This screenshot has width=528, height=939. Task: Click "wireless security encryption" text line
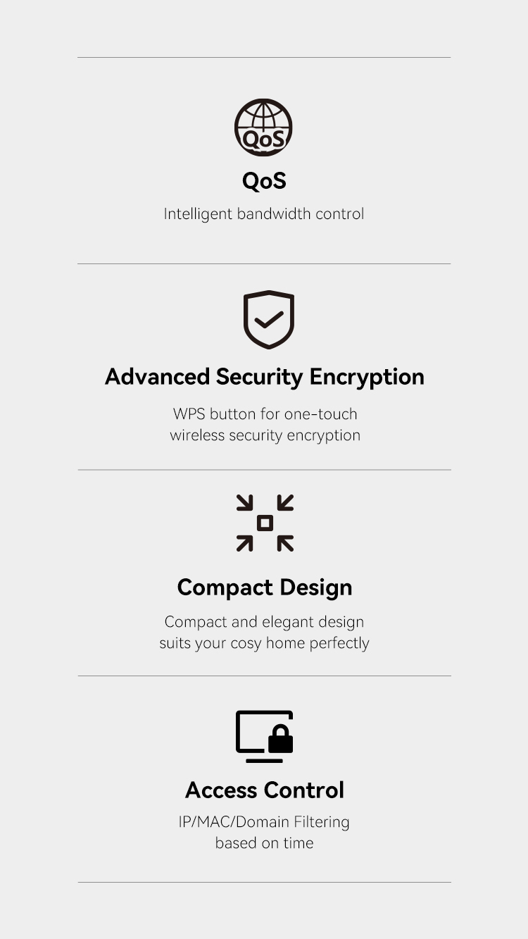coord(265,435)
